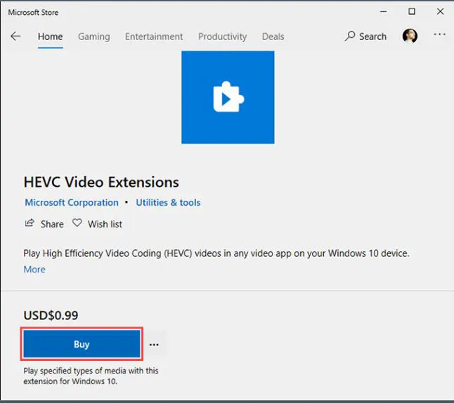Click the HEVC Video Extensions app logo
The height and width of the screenshot is (403, 454).
(228, 98)
